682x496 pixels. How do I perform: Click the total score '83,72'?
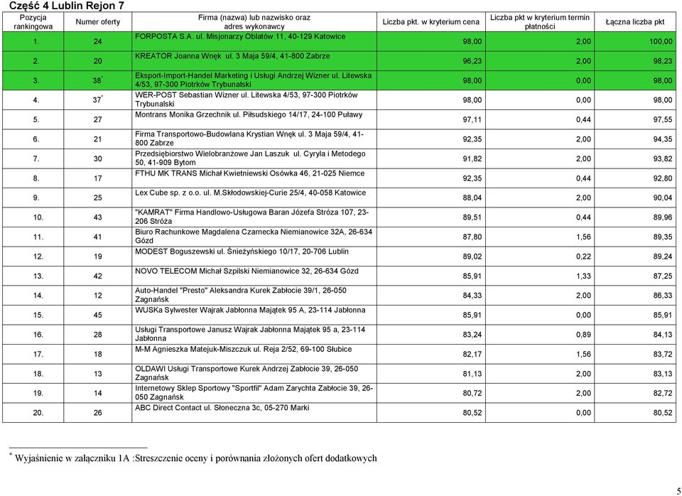(x=662, y=354)
